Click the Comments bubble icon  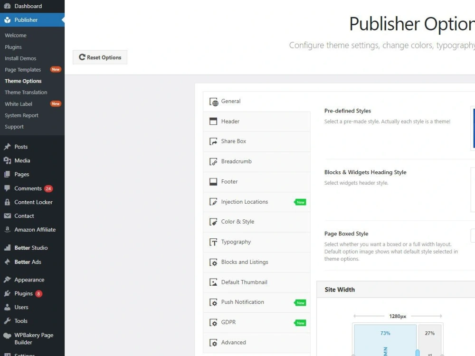click(x=8, y=188)
